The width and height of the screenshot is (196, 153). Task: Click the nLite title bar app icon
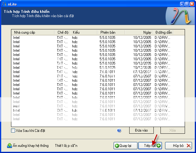(4, 4)
